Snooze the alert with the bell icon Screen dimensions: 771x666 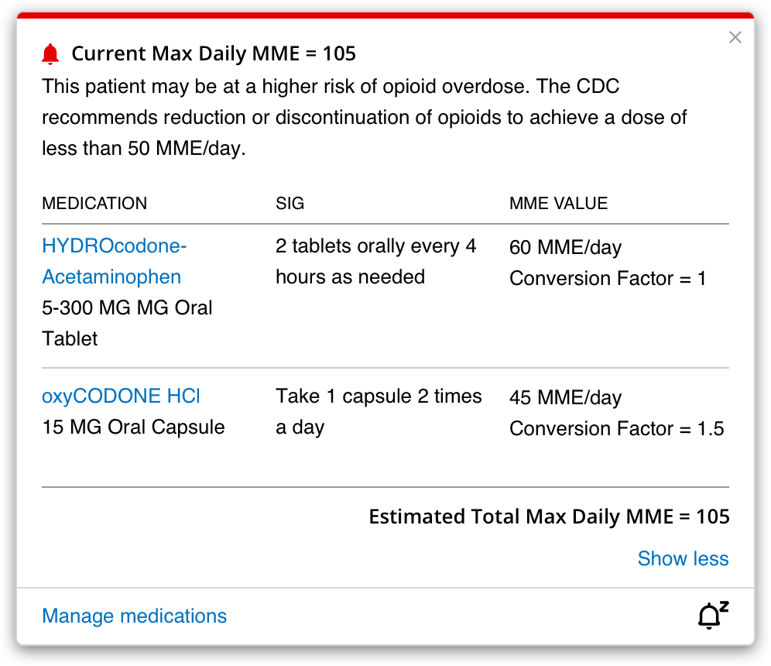coord(713,615)
